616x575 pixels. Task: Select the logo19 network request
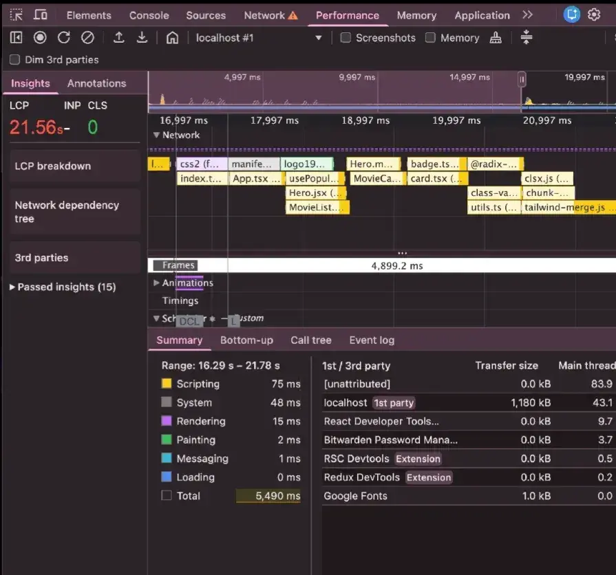point(307,164)
